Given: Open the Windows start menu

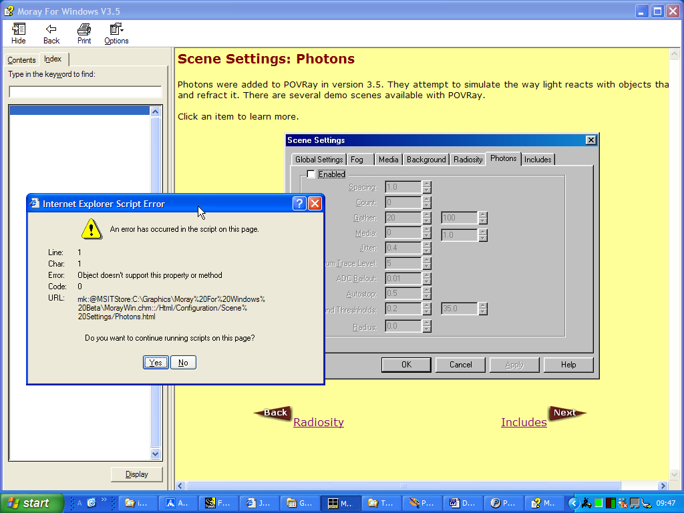Looking at the screenshot, I should point(31,503).
